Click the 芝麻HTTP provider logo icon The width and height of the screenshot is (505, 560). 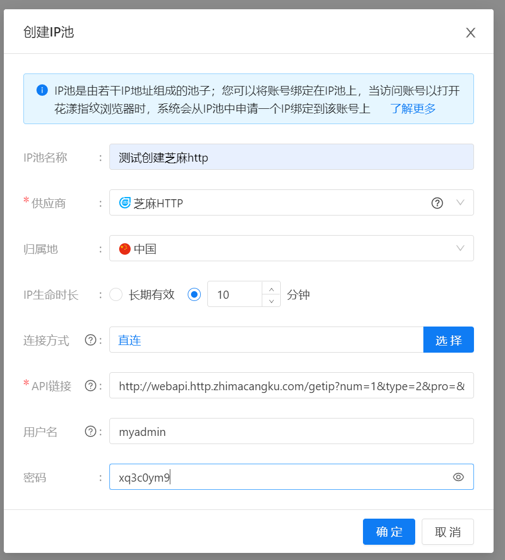(x=125, y=202)
